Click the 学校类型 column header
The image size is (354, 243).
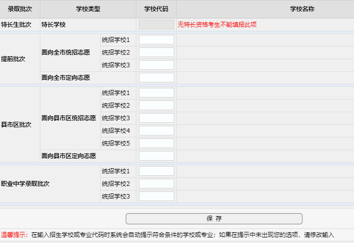tap(88, 9)
